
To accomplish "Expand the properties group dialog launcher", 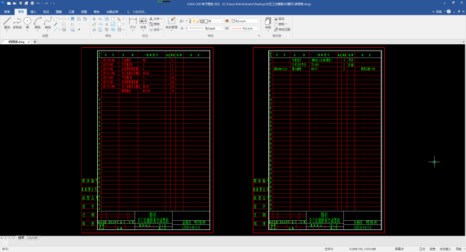I will [259, 35].
